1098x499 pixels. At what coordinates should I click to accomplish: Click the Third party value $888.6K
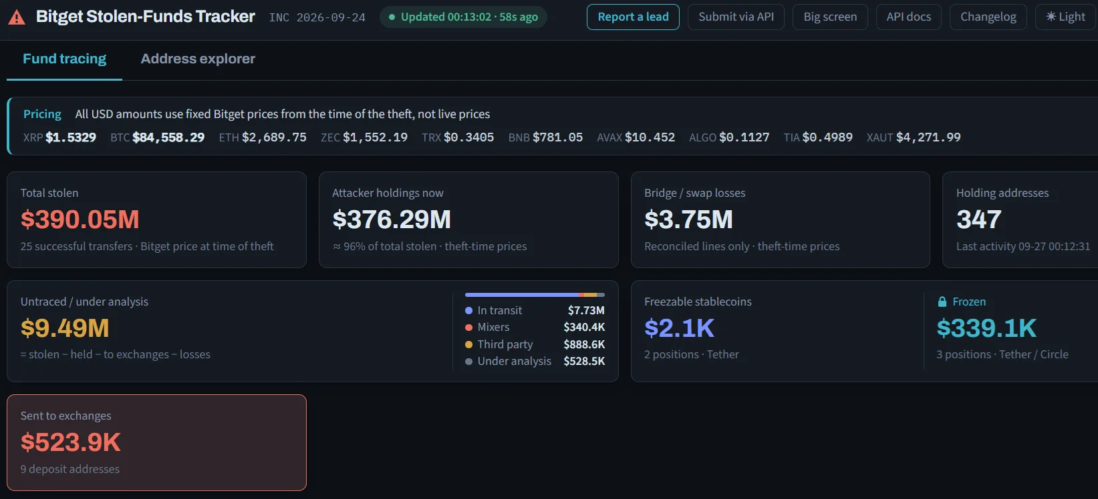584,344
